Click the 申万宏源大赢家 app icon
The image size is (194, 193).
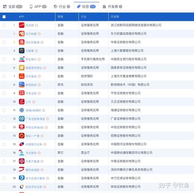(x=22, y=178)
